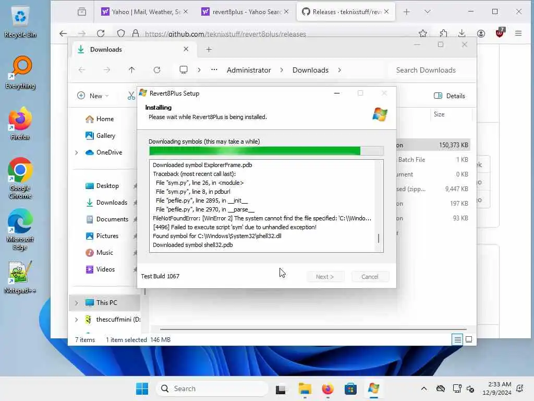This screenshot has height=401, width=534.
Task: Click Firefox tracking protection shield icon
Action: tap(121, 33)
